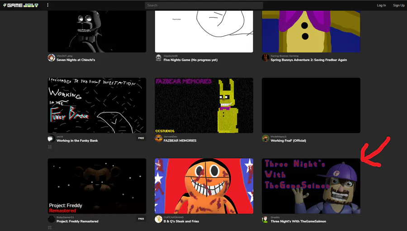
Task: Click the FREE badge on Working in the Funky Bank
Action: (x=141, y=138)
